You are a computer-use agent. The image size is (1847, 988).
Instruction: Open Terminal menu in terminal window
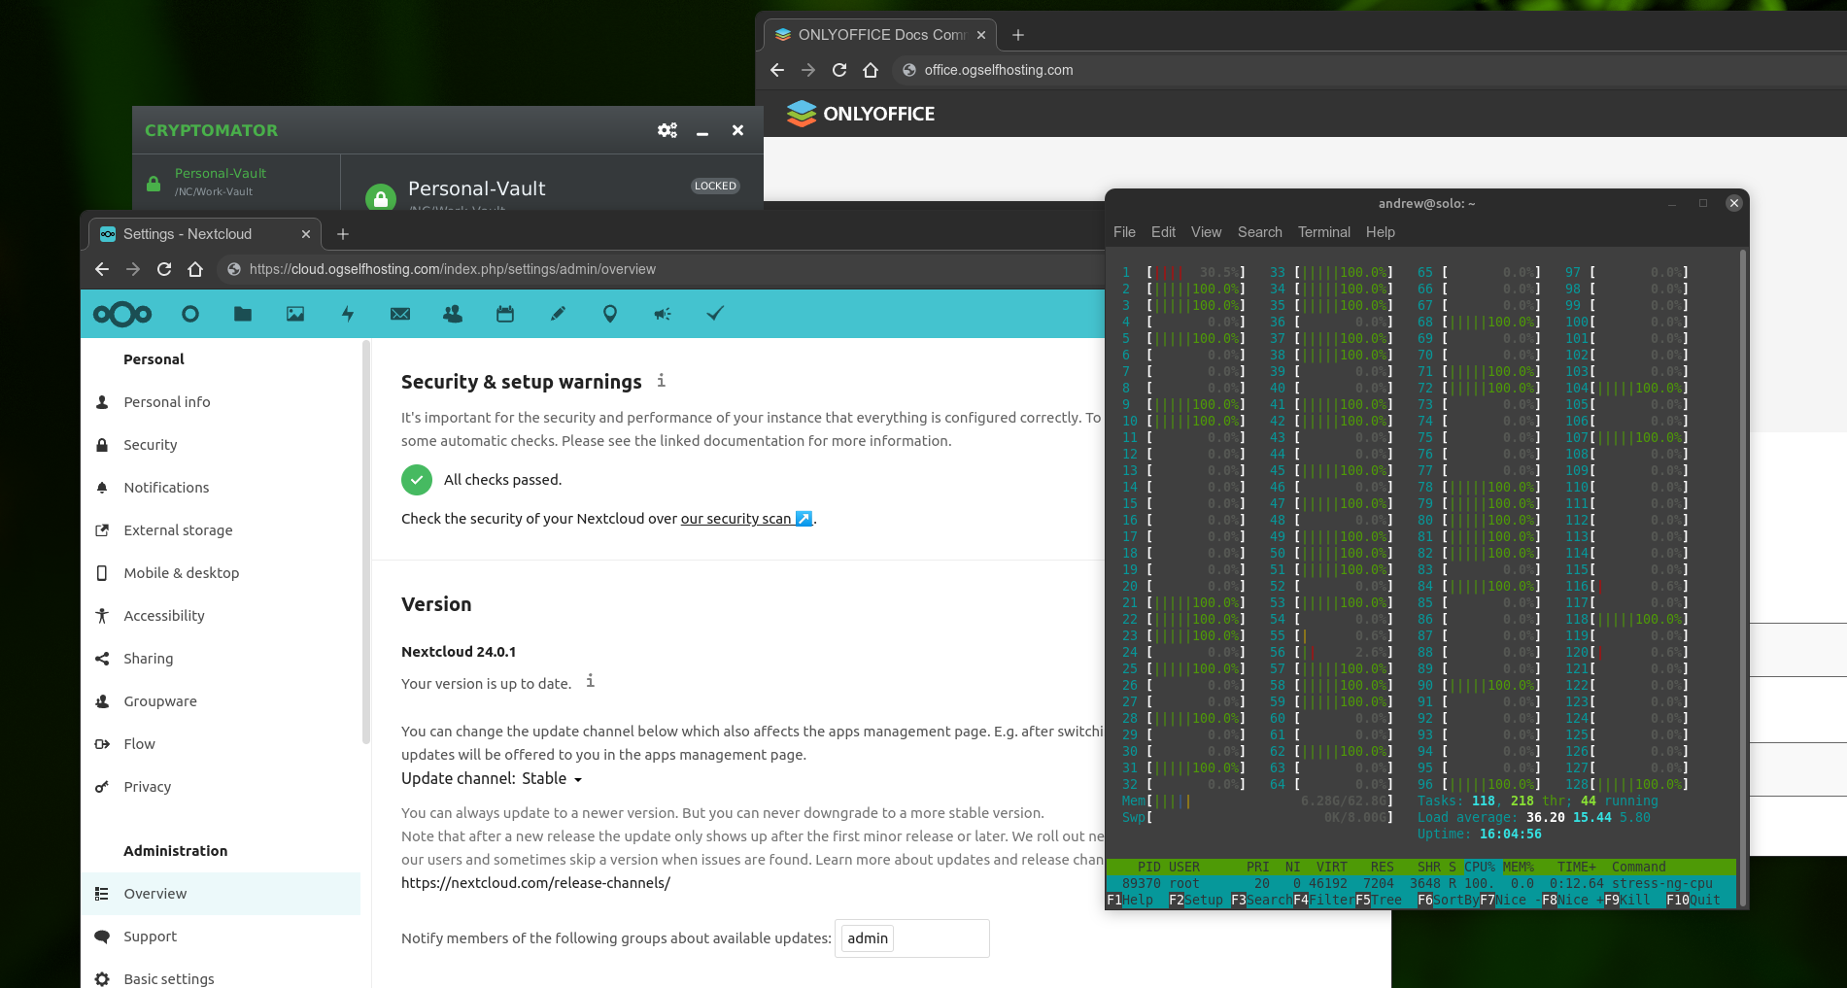point(1324,232)
